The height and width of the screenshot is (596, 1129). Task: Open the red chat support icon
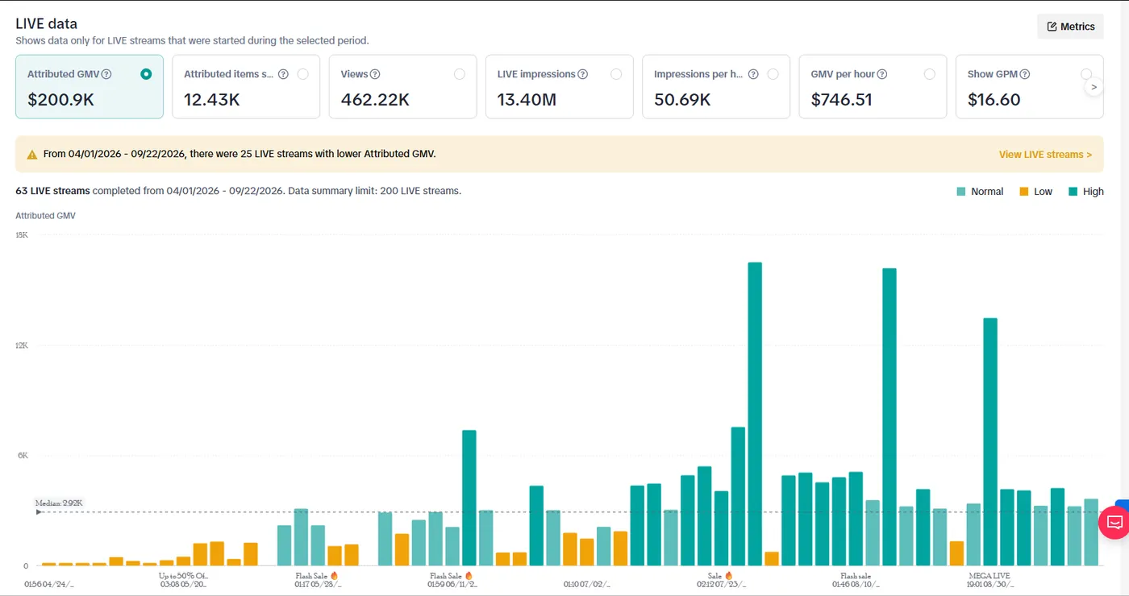pos(1114,523)
